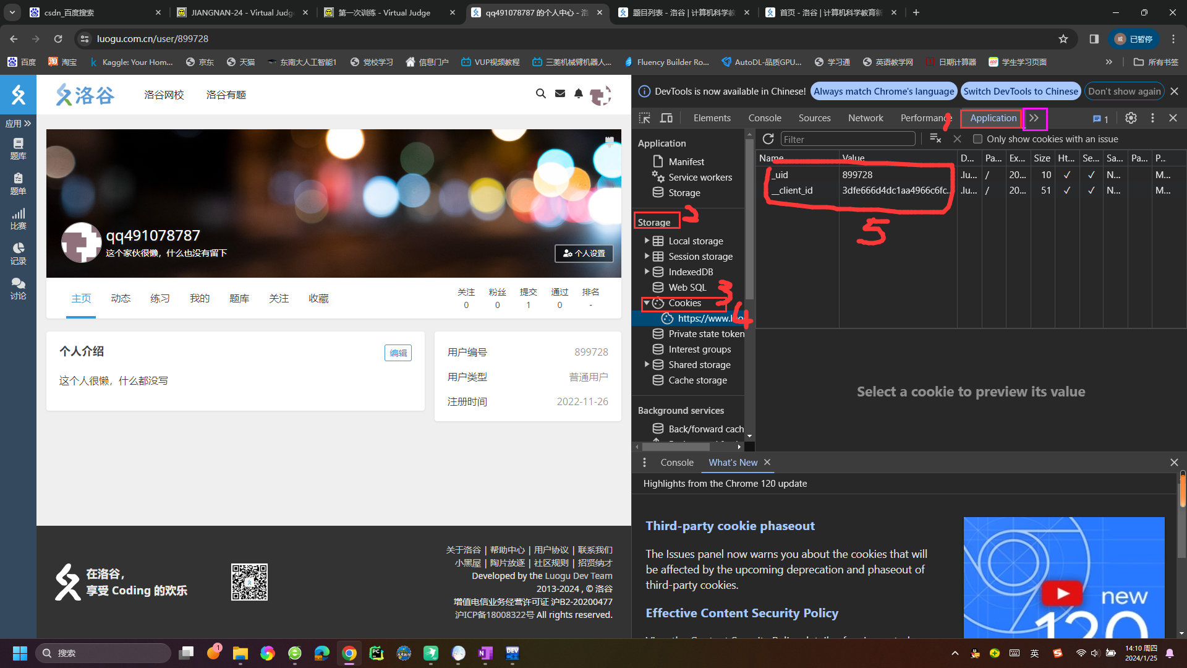Click the clear all cookies icon
Image resolution: width=1187 pixels, height=668 pixels.
click(935, 139)
